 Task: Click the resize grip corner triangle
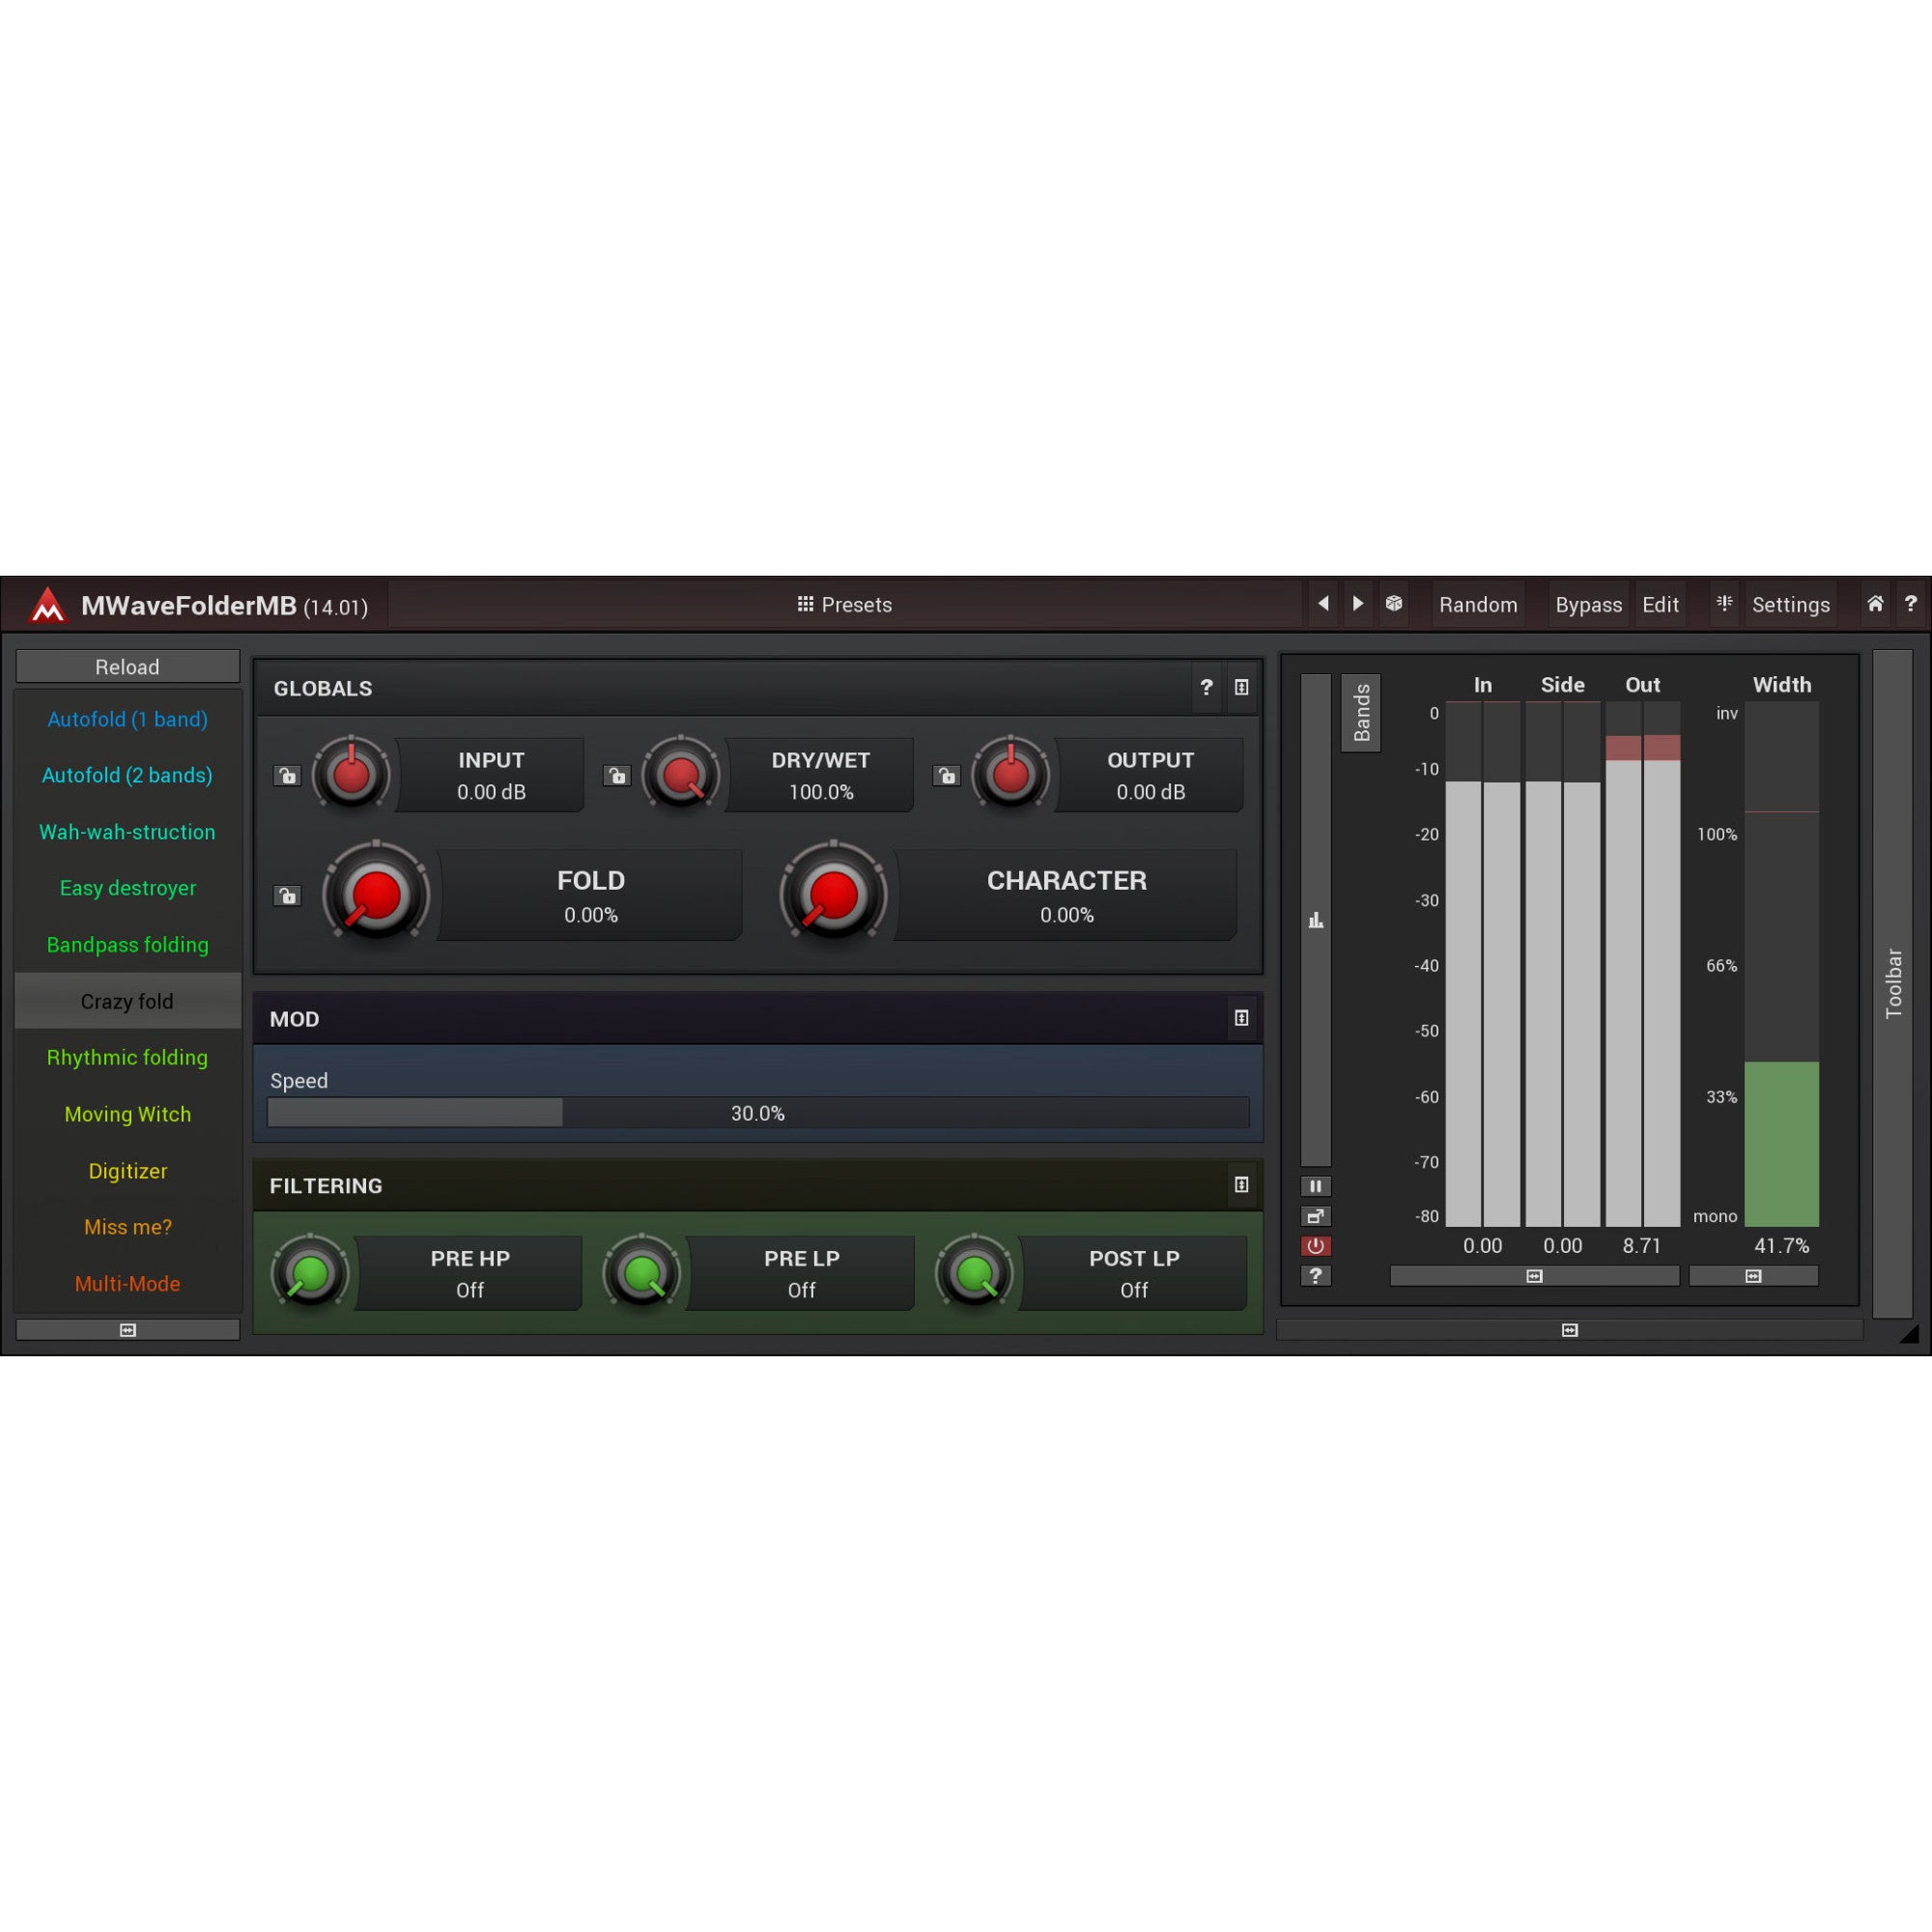click(1909, 1333)
